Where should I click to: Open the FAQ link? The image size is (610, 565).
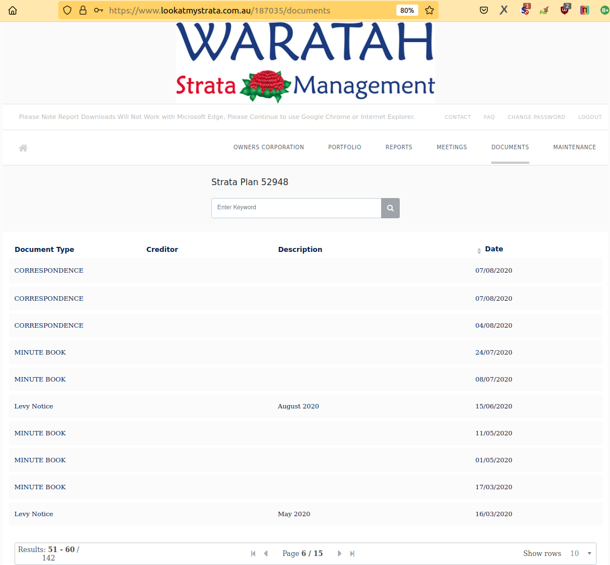click(x=489, y=117)
